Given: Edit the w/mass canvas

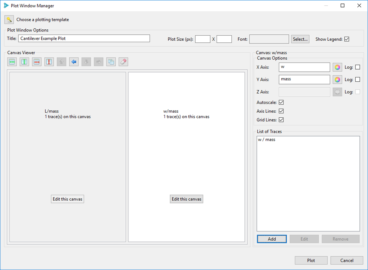Looking at the screenshot, I should [186, 199].
